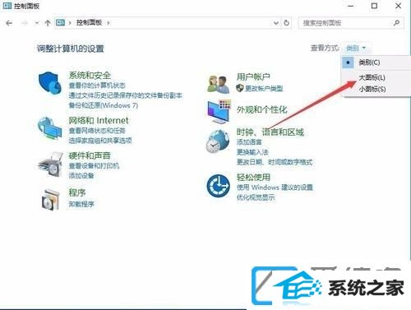Open 程序 category link
This screenshot has height=310, width=411.
tap(77, 192)
